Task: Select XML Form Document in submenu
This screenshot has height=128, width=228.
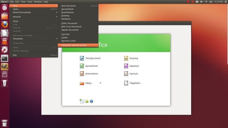Action: [x=78, y=27]
